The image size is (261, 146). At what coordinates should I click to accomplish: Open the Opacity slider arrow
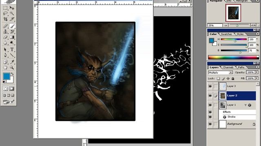point(257,72)
